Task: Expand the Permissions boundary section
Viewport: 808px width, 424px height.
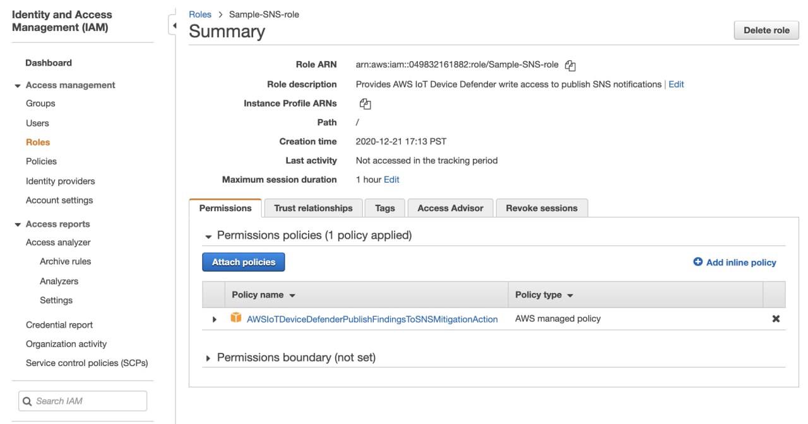Action: [x=208, y=357]
